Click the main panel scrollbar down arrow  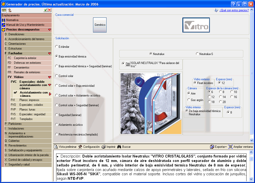click(252, 140)
